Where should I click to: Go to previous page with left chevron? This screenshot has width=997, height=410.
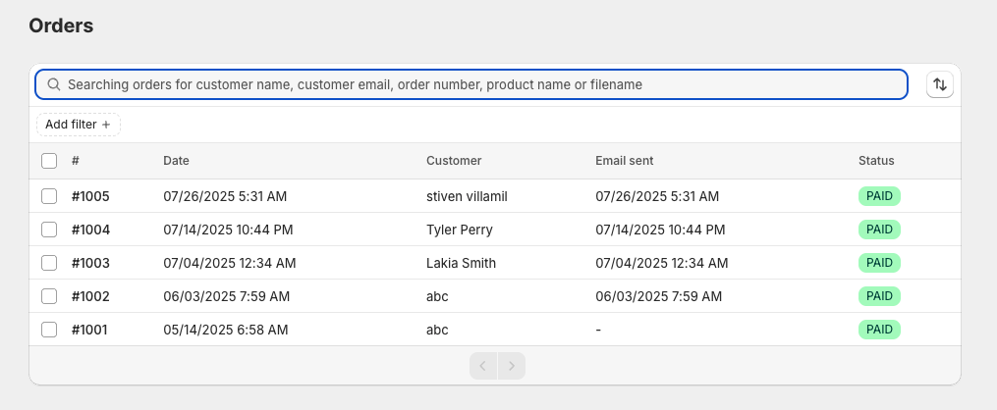point(483,366)
